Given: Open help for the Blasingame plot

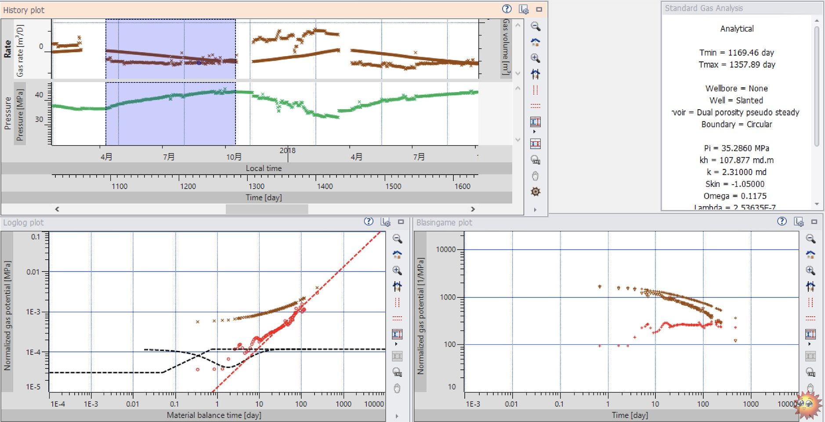Looking at the screenshot, I should point(782,222).
